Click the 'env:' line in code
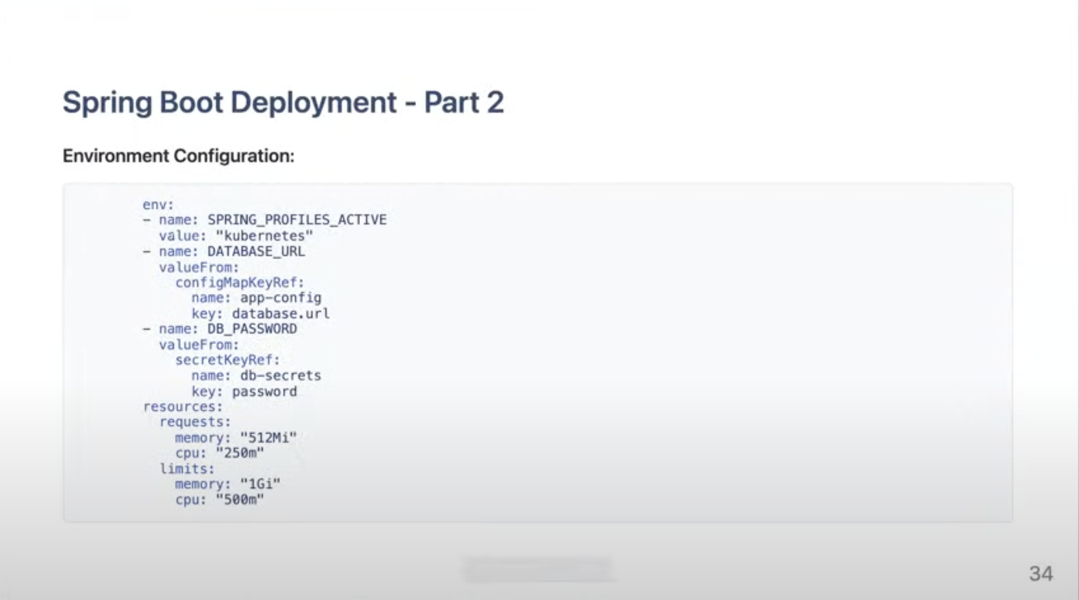The height and width of the screenshot is (600, 1079). pos(158,205)
